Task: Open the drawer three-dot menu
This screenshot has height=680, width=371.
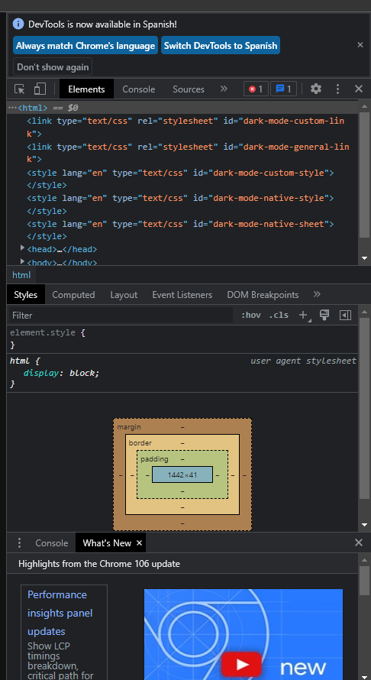Action: tap(19, 543)
